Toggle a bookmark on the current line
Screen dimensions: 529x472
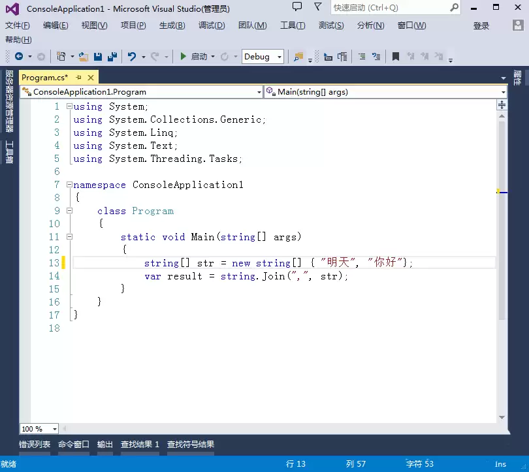coord(395,56)
